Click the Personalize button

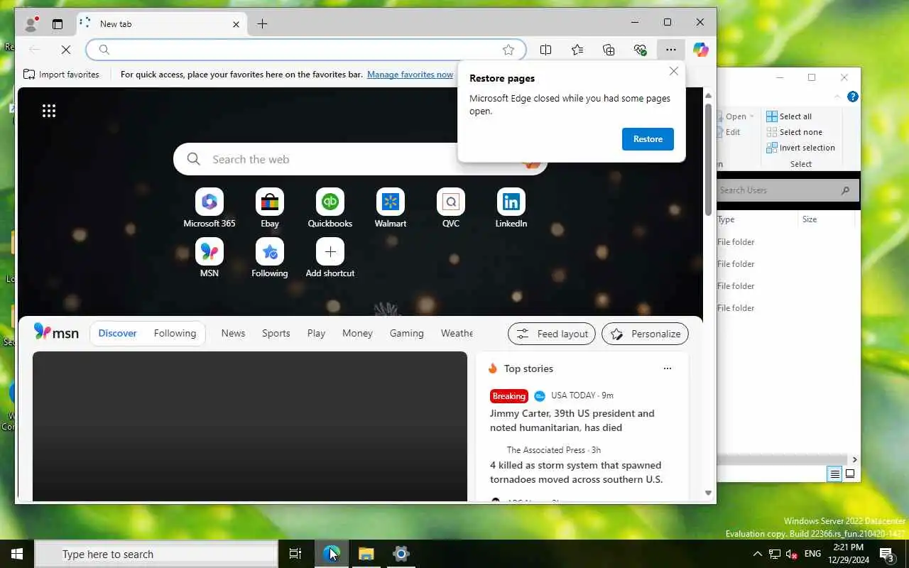645,334
